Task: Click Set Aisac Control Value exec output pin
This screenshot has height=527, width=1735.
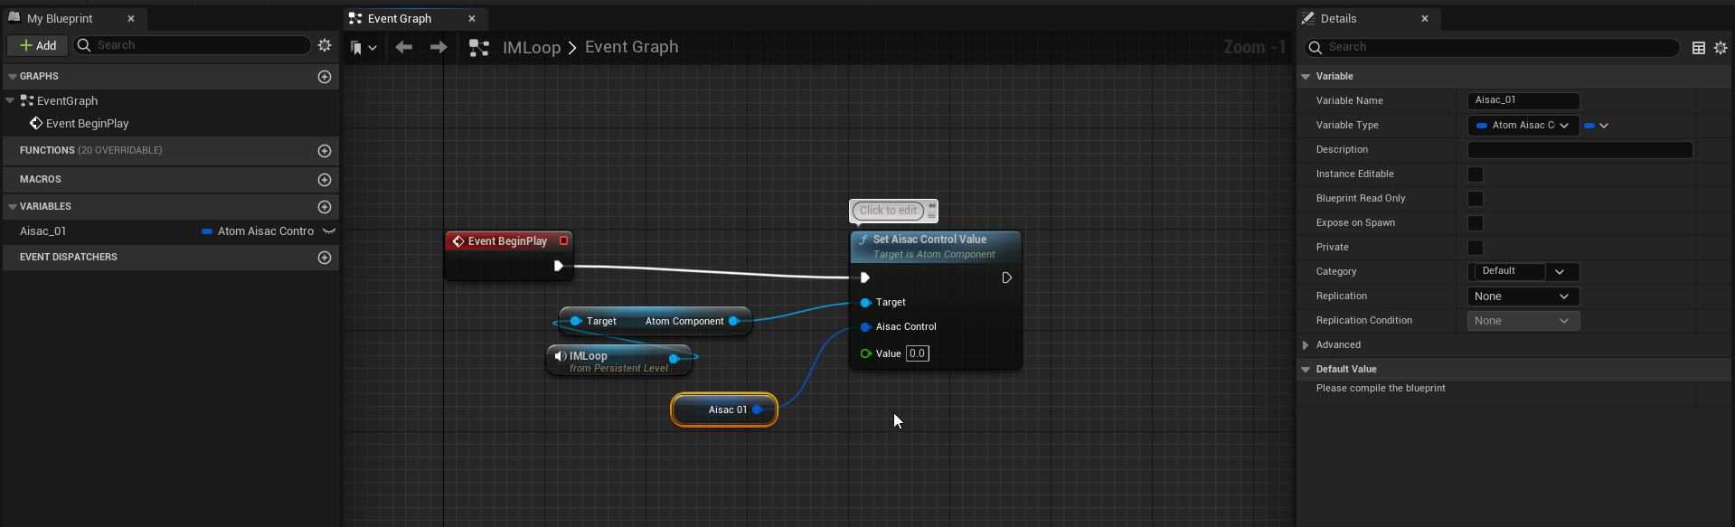Action: (x=1006, y=278)
